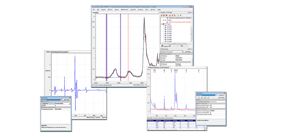Viewport: 303px width, 135px height.
Task: Collapse the Savitzky-Golay Options section
Action: (42, 107)
